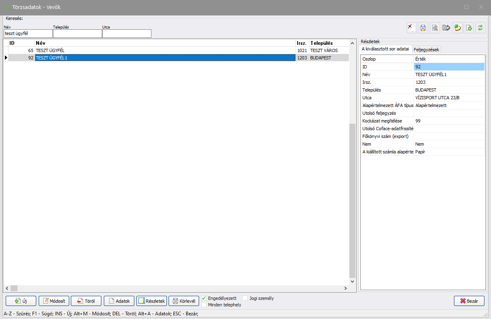This screenshot has height=319, width=491.
Task: Refresh list with green arrows icon
Action: coord(480,28)
